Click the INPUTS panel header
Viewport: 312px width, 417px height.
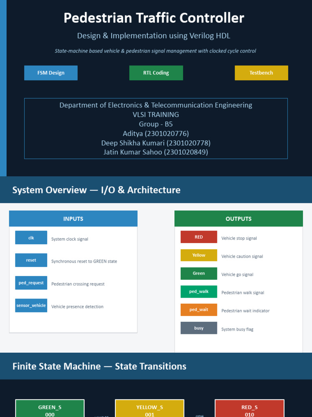pos(73,219)
